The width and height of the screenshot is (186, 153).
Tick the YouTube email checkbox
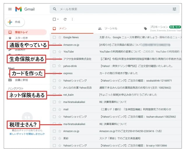point(54,52)
